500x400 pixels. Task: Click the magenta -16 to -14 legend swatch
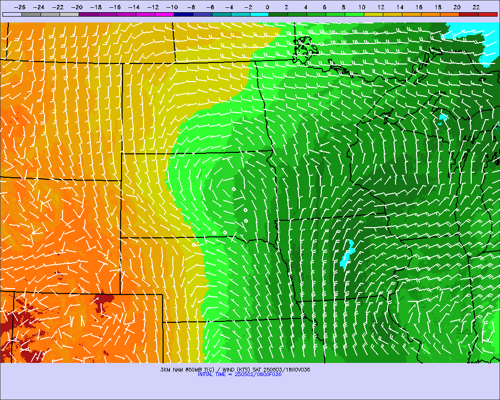(126, 14)
